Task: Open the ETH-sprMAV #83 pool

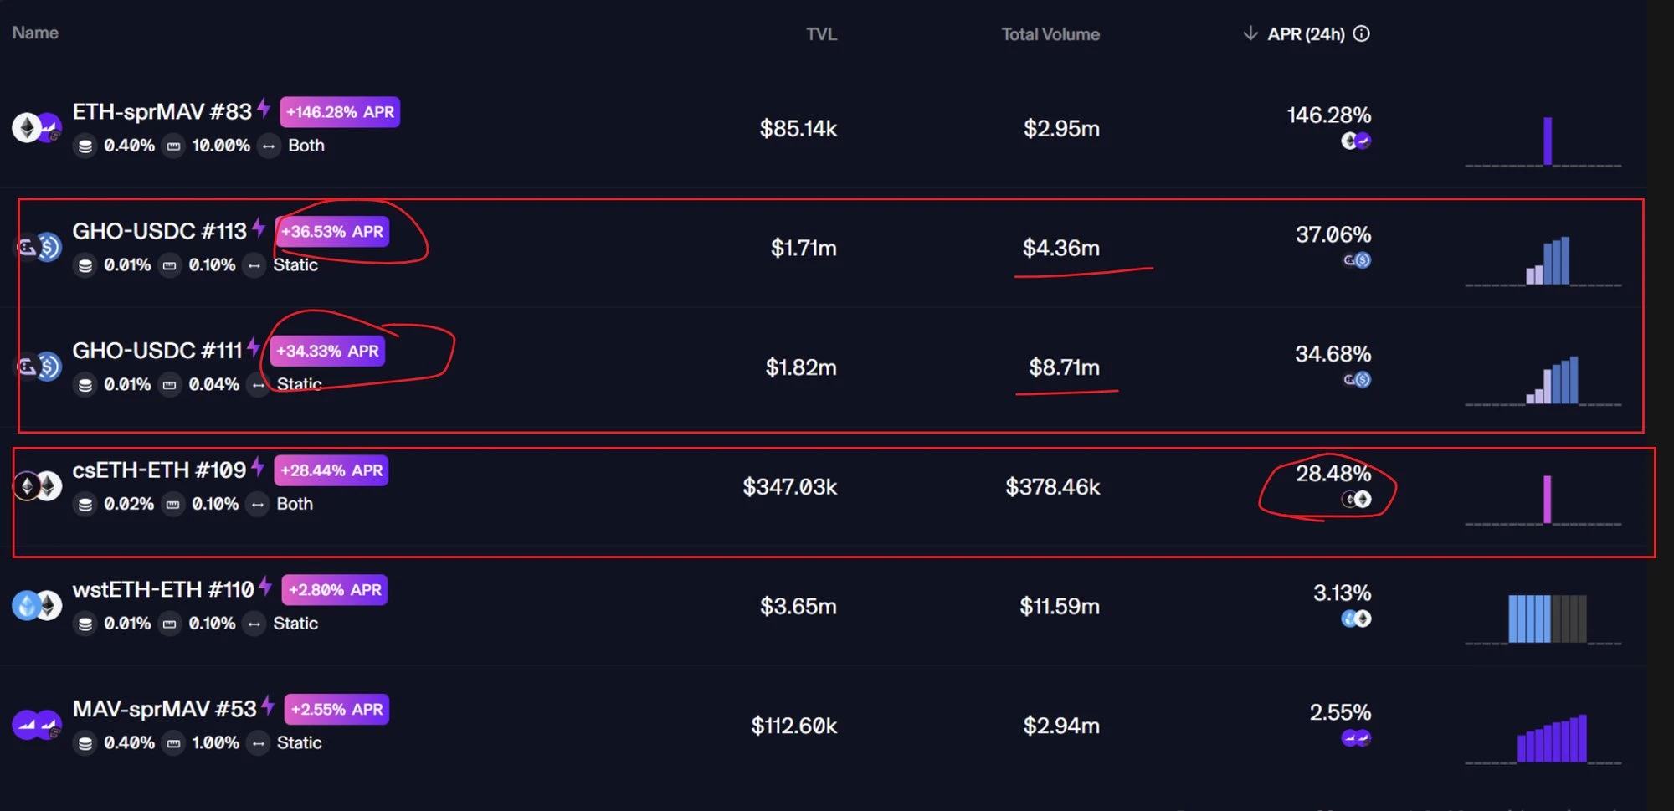Action: point(162,112)
